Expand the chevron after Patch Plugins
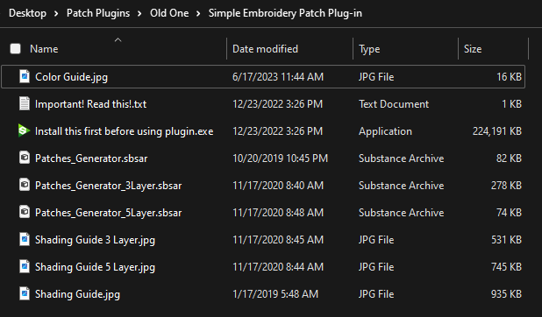 [x=139, y=13]
